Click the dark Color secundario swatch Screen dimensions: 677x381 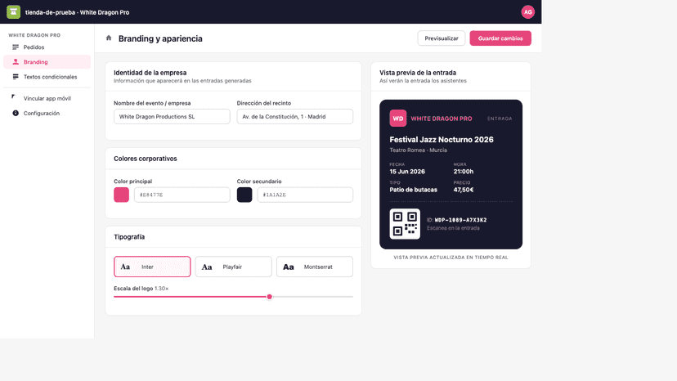(x=244, y=195)
